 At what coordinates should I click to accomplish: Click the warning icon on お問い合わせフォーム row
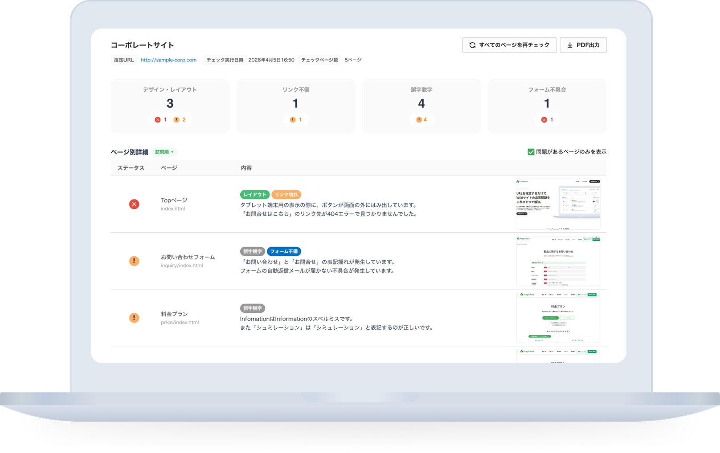point(134,261)
